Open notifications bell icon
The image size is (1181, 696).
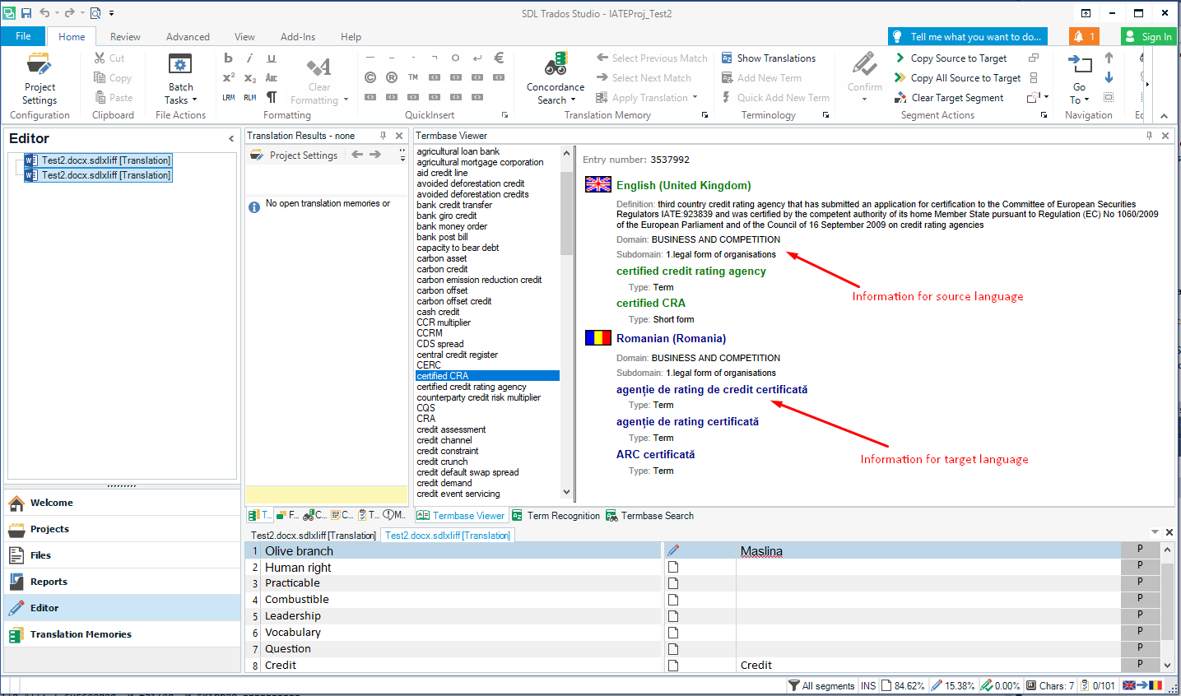pyautogui.click(x=1083, y=36)
